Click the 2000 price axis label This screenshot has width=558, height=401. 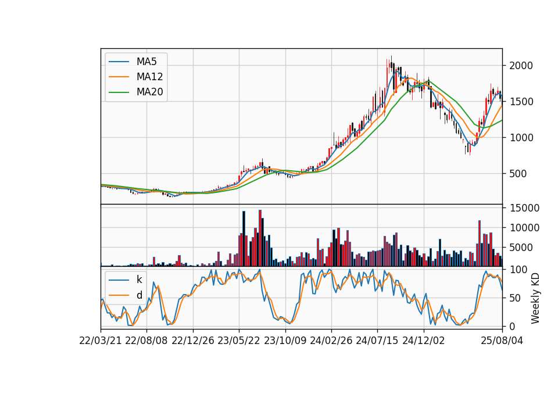tap(521, 66)
